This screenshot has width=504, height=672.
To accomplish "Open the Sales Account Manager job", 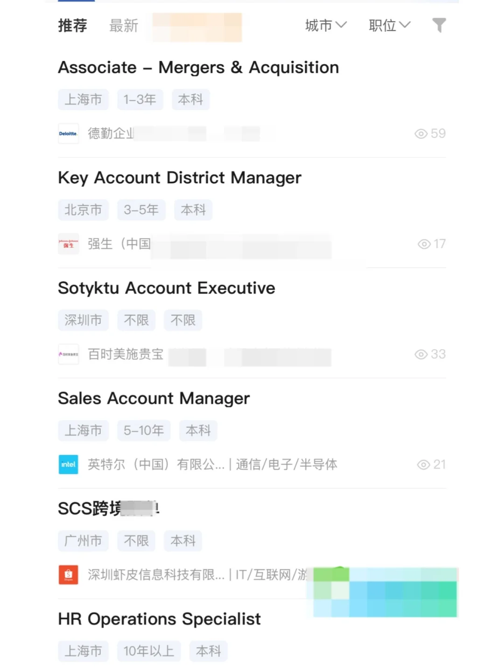I will click(154, 399).
